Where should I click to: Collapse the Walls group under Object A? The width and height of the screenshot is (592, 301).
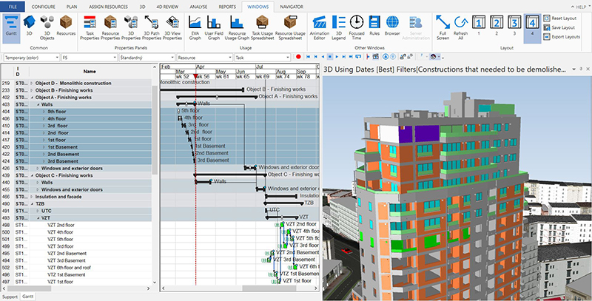(x=37, y=105)
